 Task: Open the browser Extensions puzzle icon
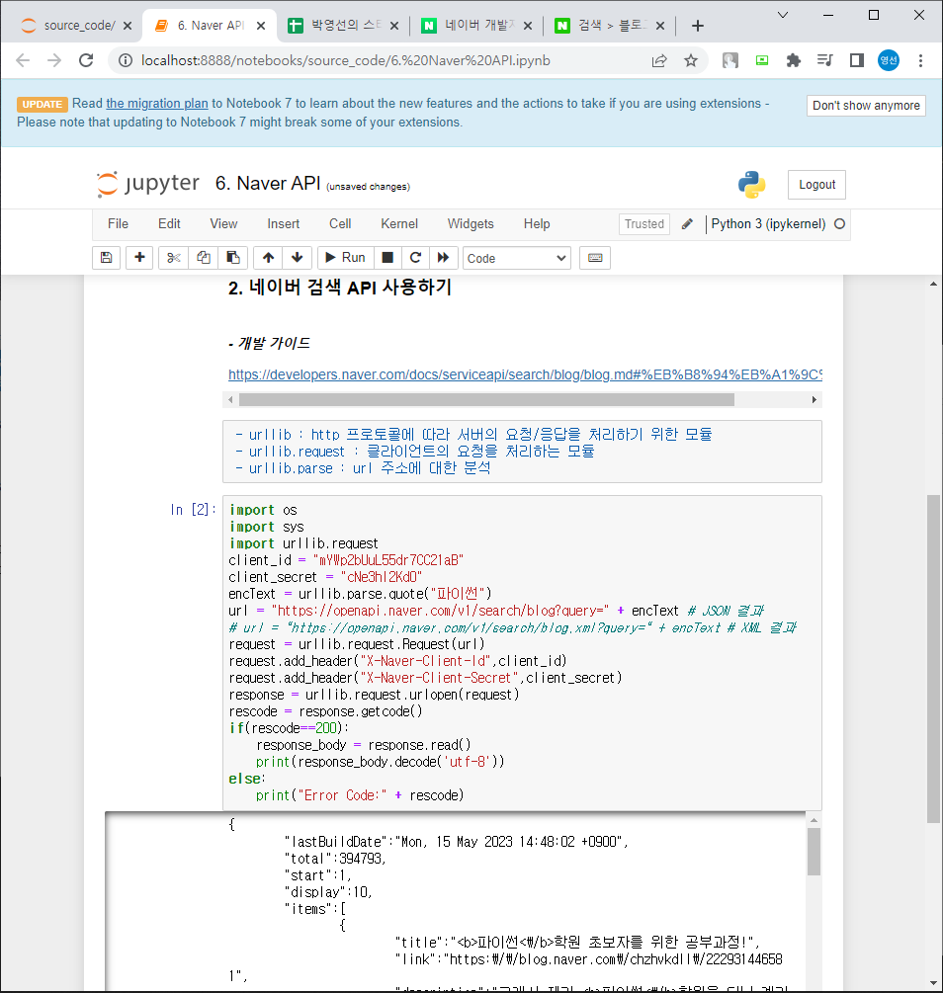coord(793,61)
